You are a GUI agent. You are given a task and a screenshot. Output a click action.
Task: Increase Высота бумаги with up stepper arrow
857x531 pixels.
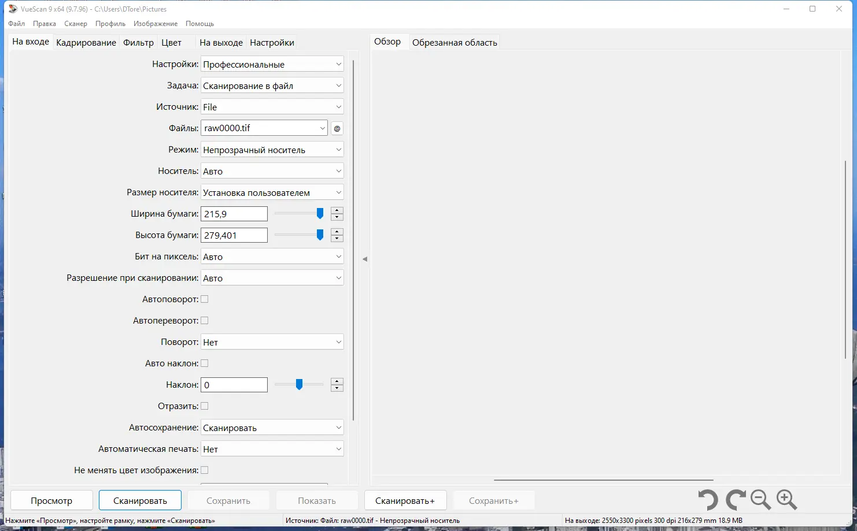coord(337,232)
